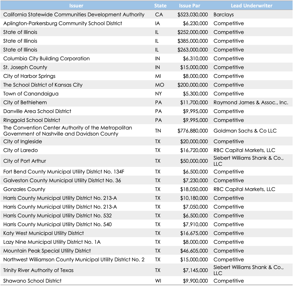The height and width of the screenshot is (287, 294).
Task: Select Trinity River Authority of Texas
Action: coord(38,270)
